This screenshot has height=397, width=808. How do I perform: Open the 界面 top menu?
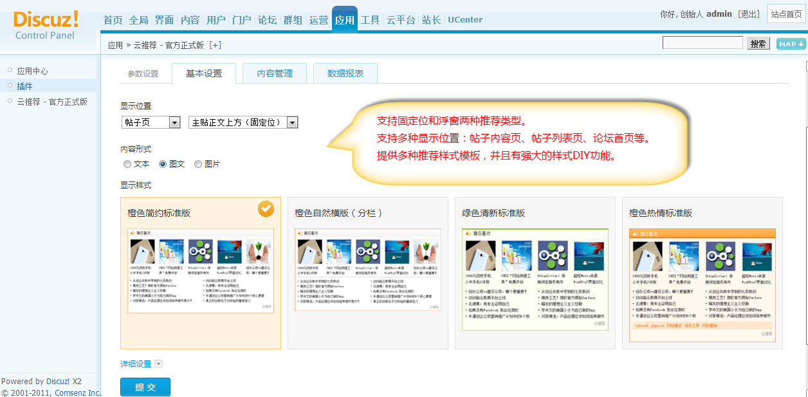164,20
